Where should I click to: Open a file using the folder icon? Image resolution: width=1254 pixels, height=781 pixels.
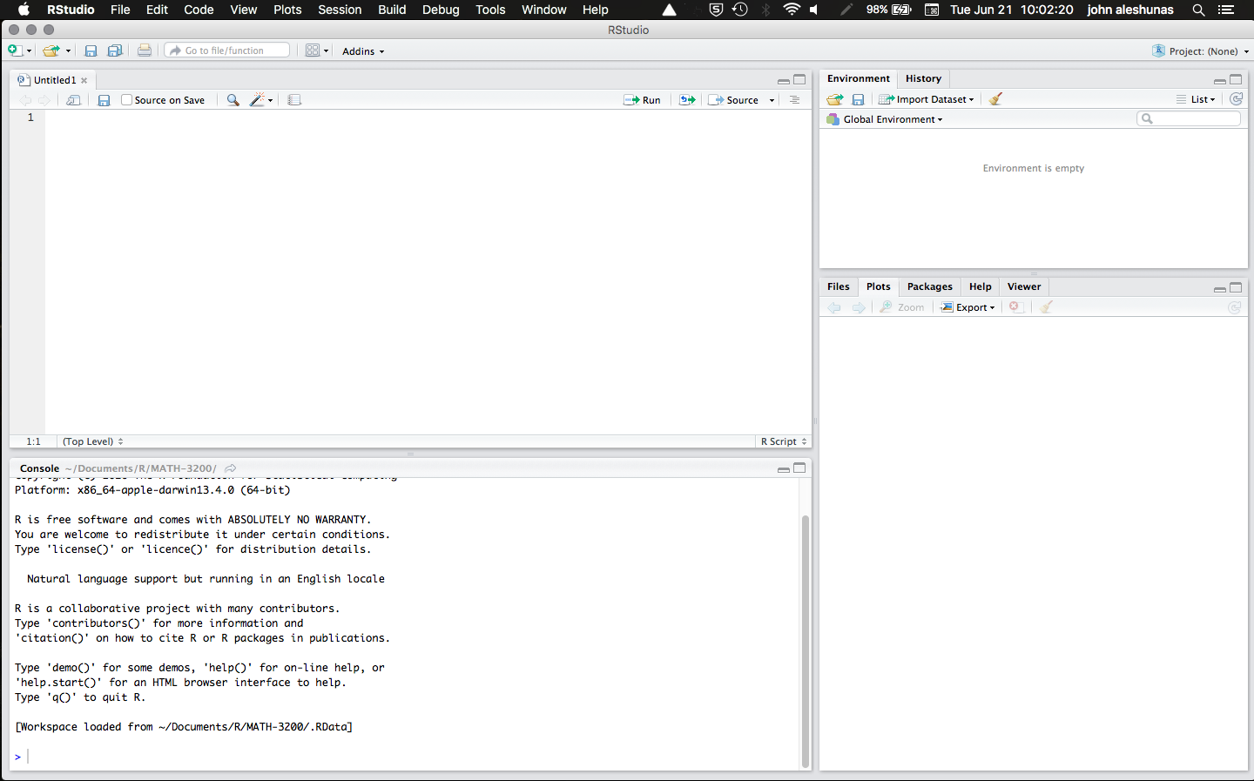pos(51,50)
